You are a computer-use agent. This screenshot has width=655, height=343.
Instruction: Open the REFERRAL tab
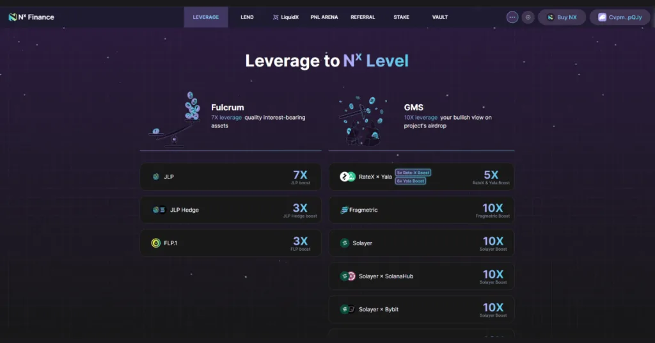coord(363,17)
